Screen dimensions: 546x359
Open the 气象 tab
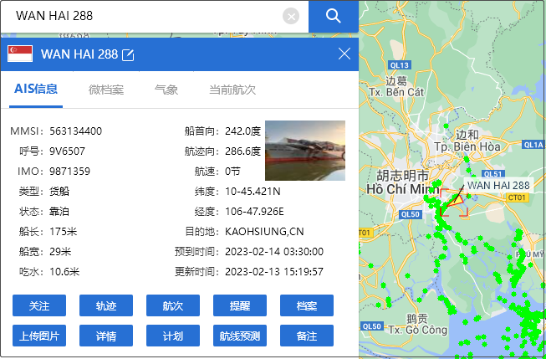pyautogui.click(x=166, y=89)
